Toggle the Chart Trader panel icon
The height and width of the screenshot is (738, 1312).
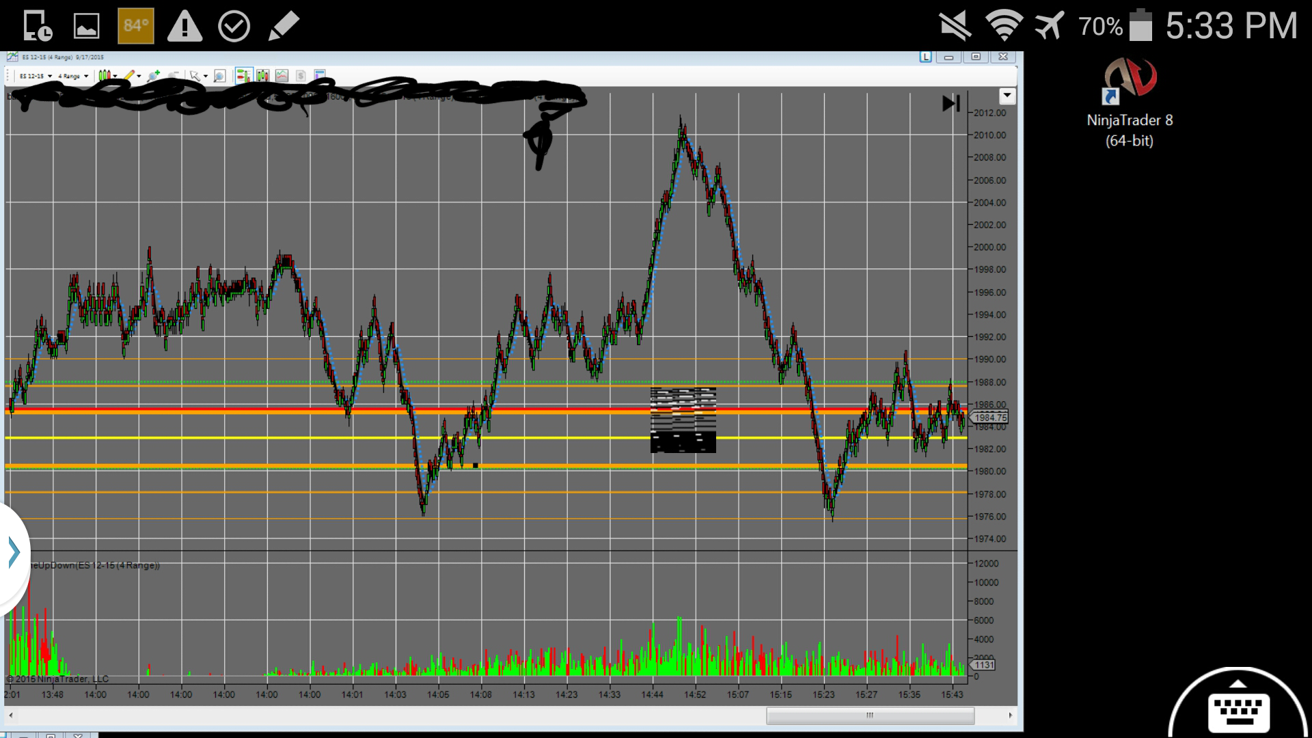tap(244, 75)
